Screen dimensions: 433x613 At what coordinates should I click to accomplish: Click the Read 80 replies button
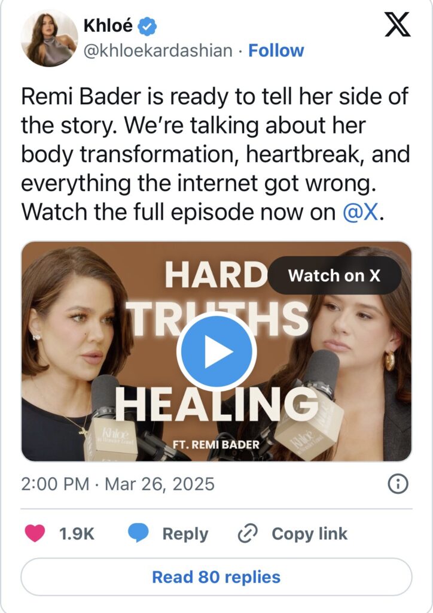pos(216,577)
